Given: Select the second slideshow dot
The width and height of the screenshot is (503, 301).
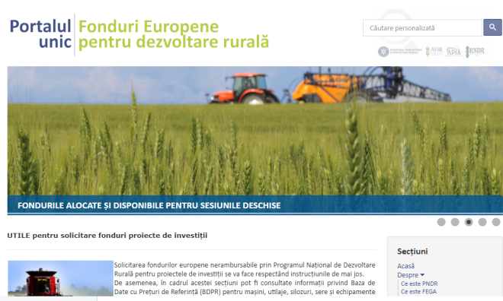Looking at the screenshot, I should pyautogui.click(x=455, y=222).
